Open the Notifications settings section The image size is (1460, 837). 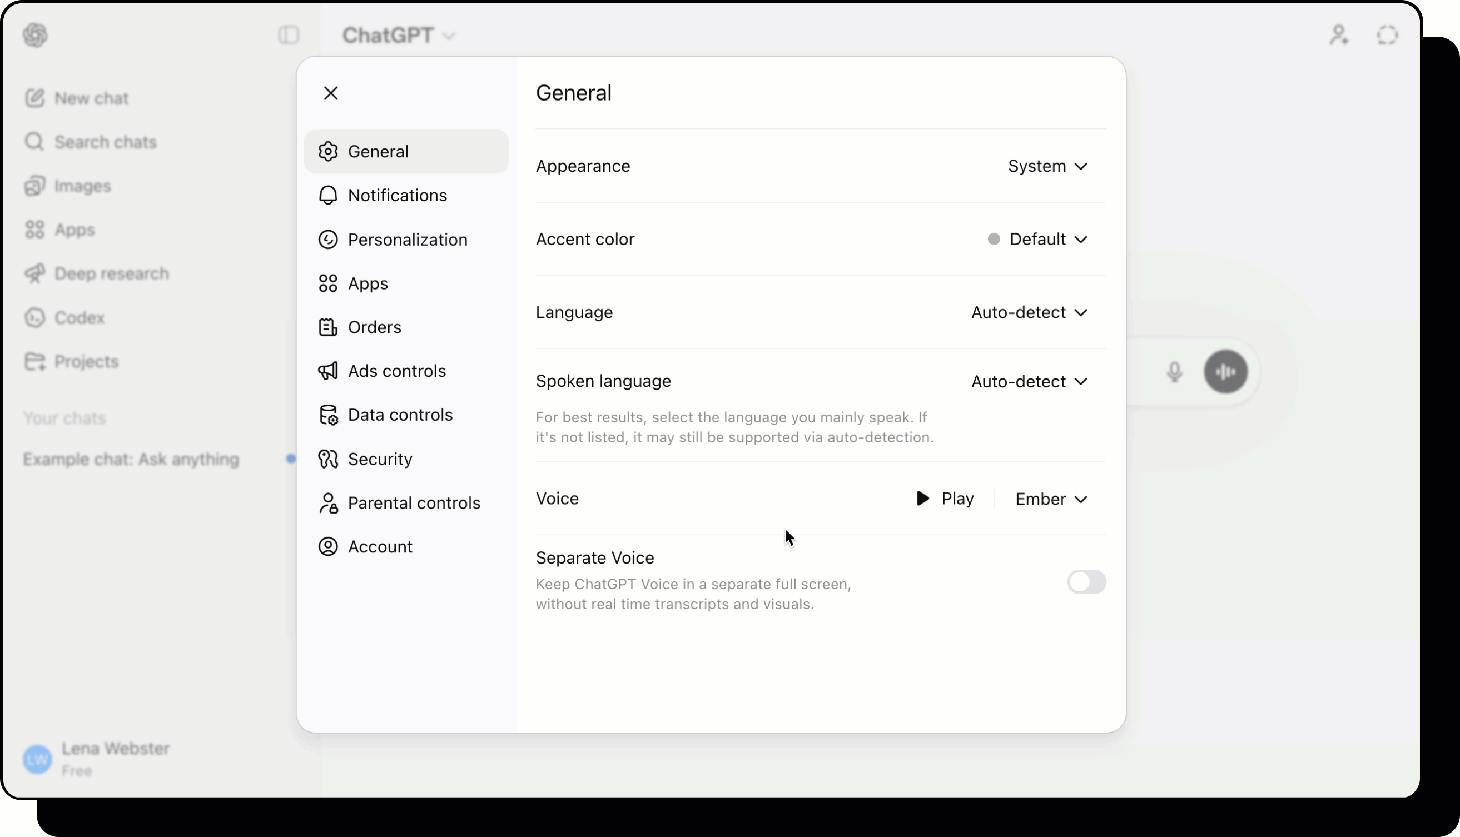pos(397,195)
